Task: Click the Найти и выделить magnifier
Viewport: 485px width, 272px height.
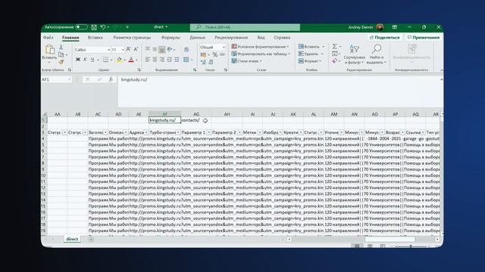Action: pos(377,54)
